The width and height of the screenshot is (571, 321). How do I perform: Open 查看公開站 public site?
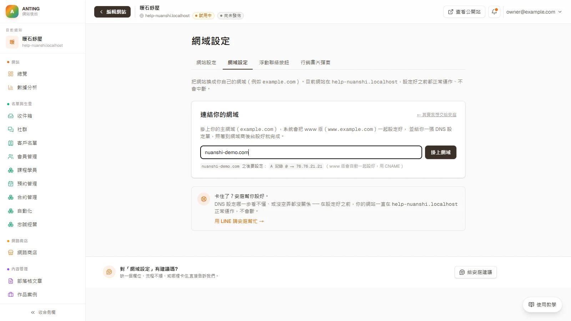[464, 12]
